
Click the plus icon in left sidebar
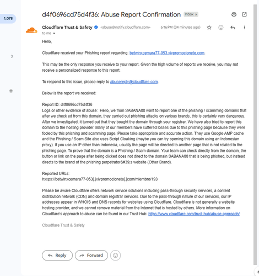11,91
